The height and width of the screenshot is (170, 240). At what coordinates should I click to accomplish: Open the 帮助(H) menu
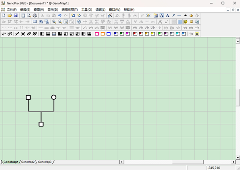129,10
